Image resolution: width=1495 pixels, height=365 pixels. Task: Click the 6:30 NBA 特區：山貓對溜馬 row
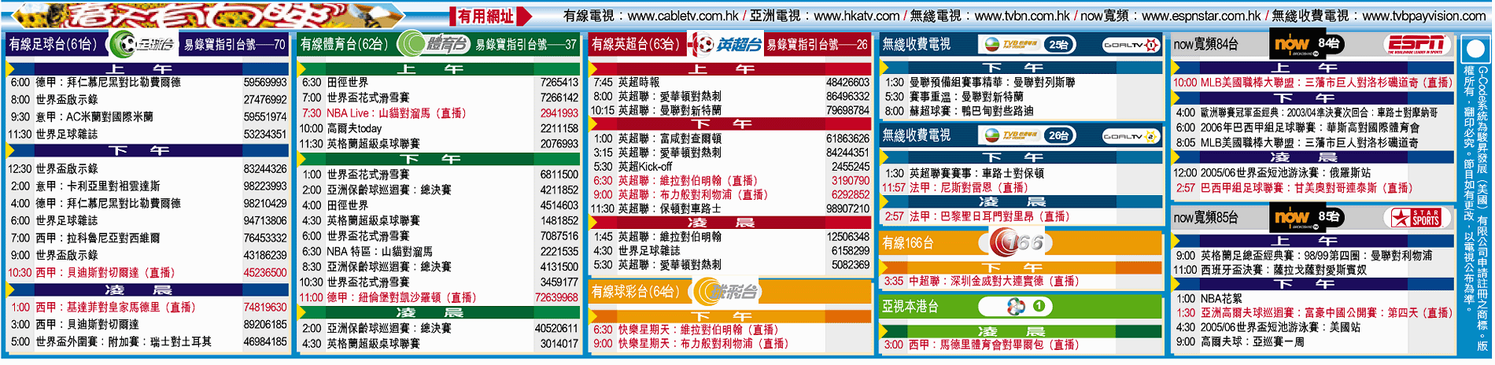pos(438,252)
